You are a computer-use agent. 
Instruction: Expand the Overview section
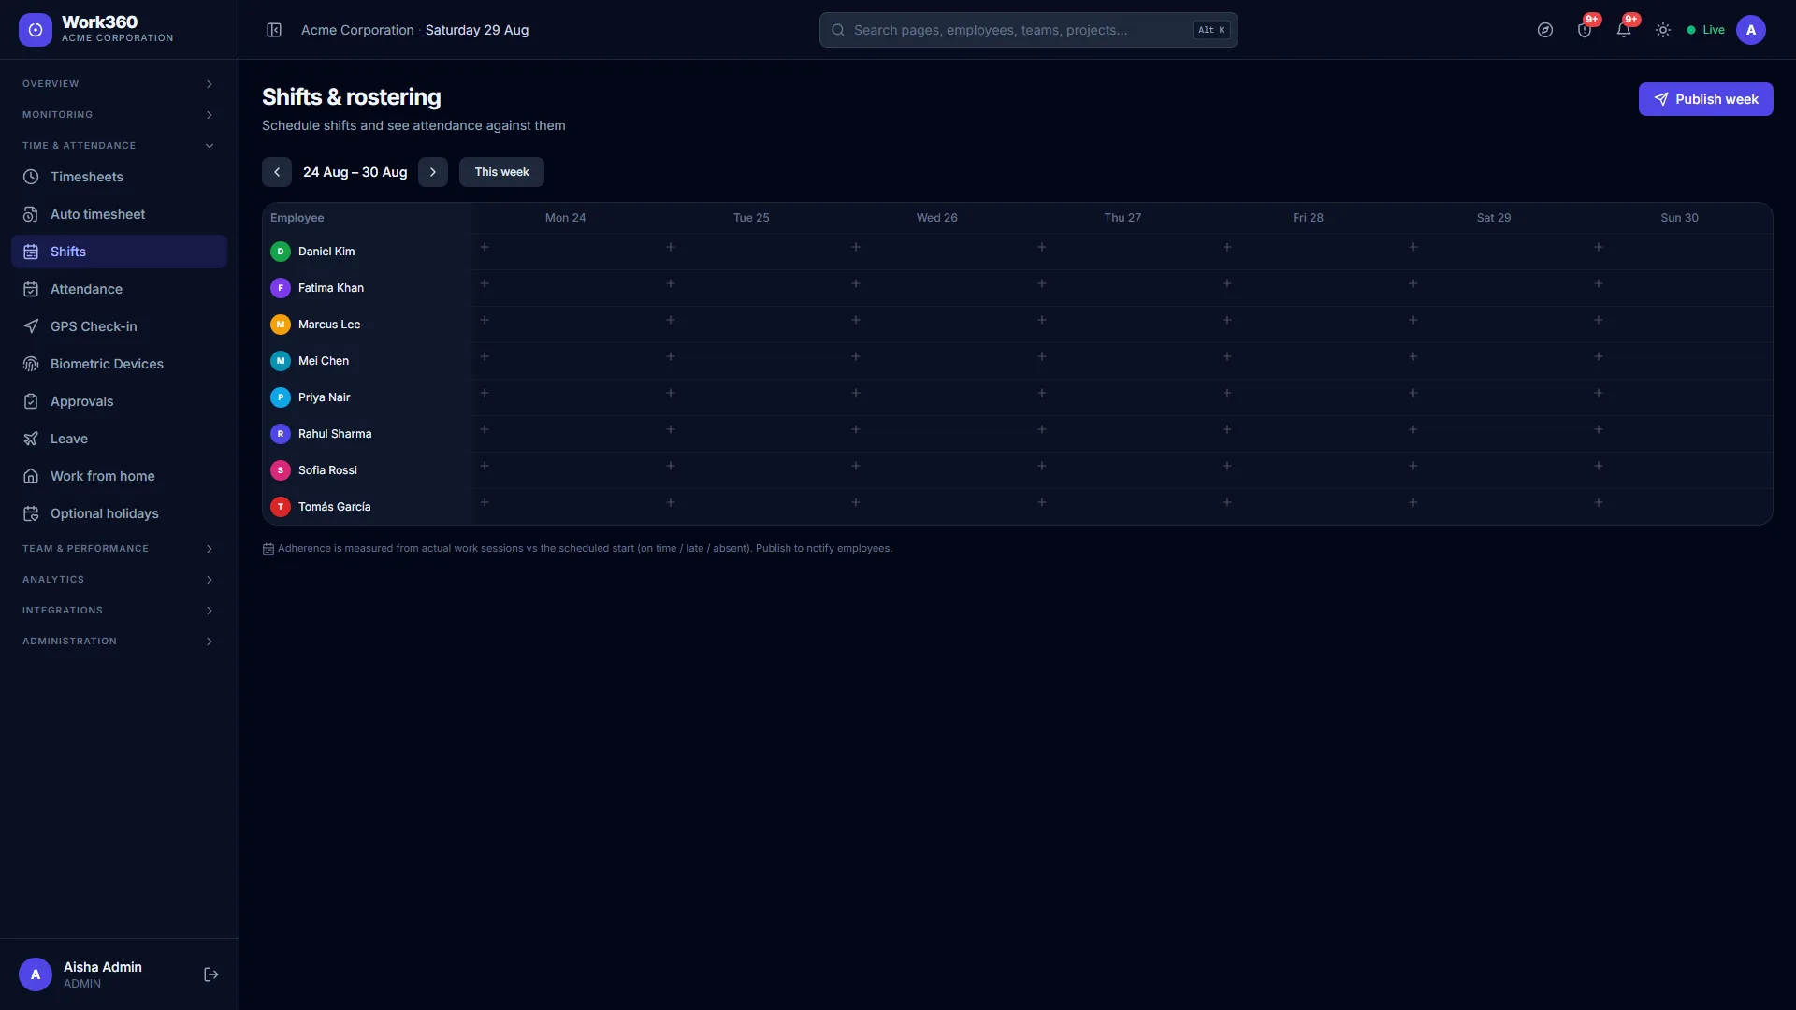tap(119, 84)
